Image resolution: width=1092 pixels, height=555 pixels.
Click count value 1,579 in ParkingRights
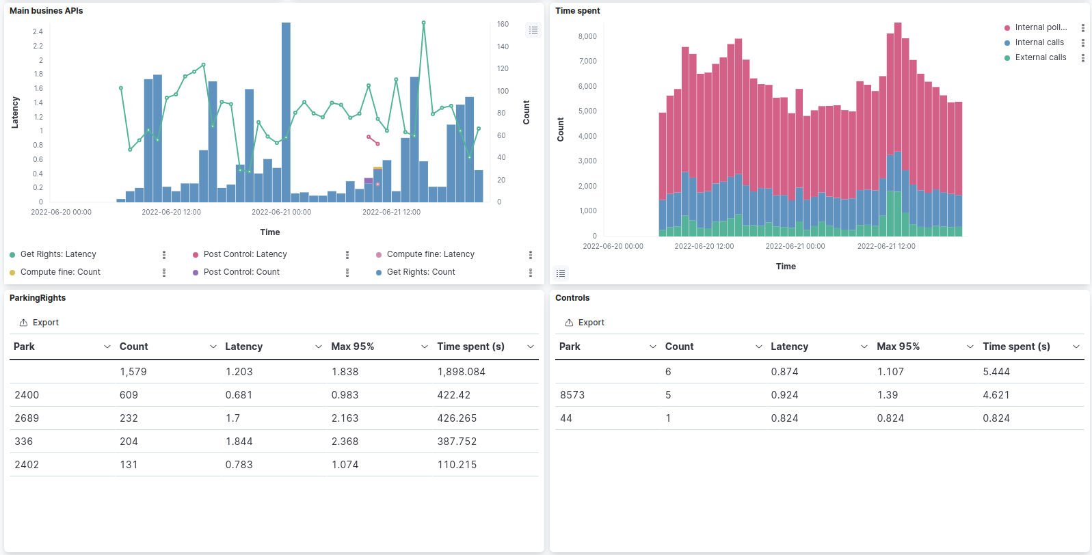[133, 372]
